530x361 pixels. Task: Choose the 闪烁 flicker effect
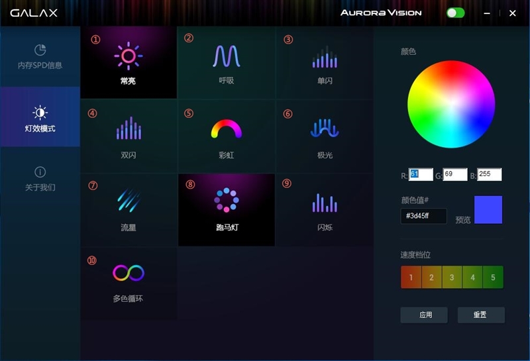(325, 210)
